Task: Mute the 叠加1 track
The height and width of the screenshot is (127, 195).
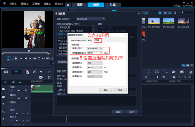Action: pos(19,98)
